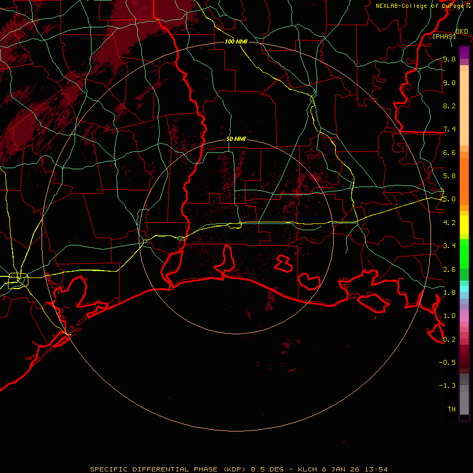Click the 9.8 value on the color scale
473x473 pixels.
[x=449, y=59]
